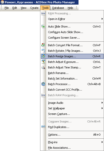This screenshot has height=151, width=104.
Task: Click the RAW Processing icon
Action: pos(43,13)
